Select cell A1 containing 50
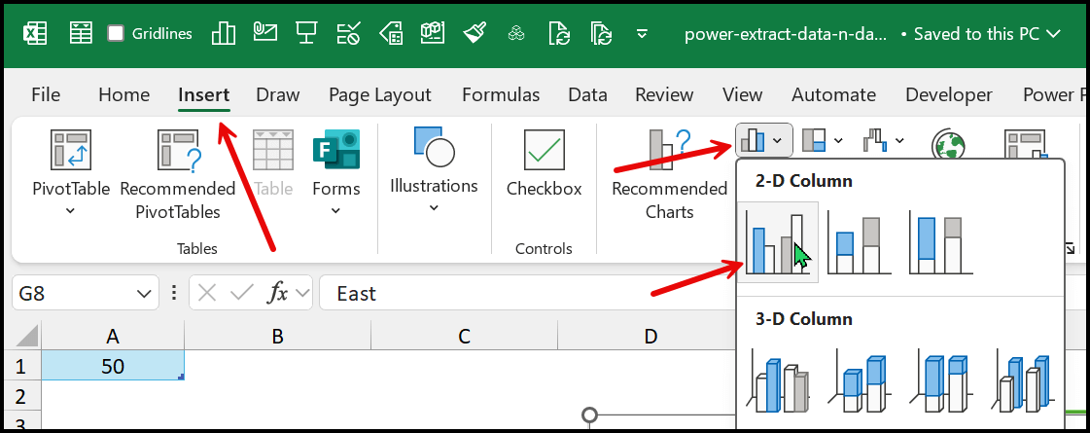 113,366
